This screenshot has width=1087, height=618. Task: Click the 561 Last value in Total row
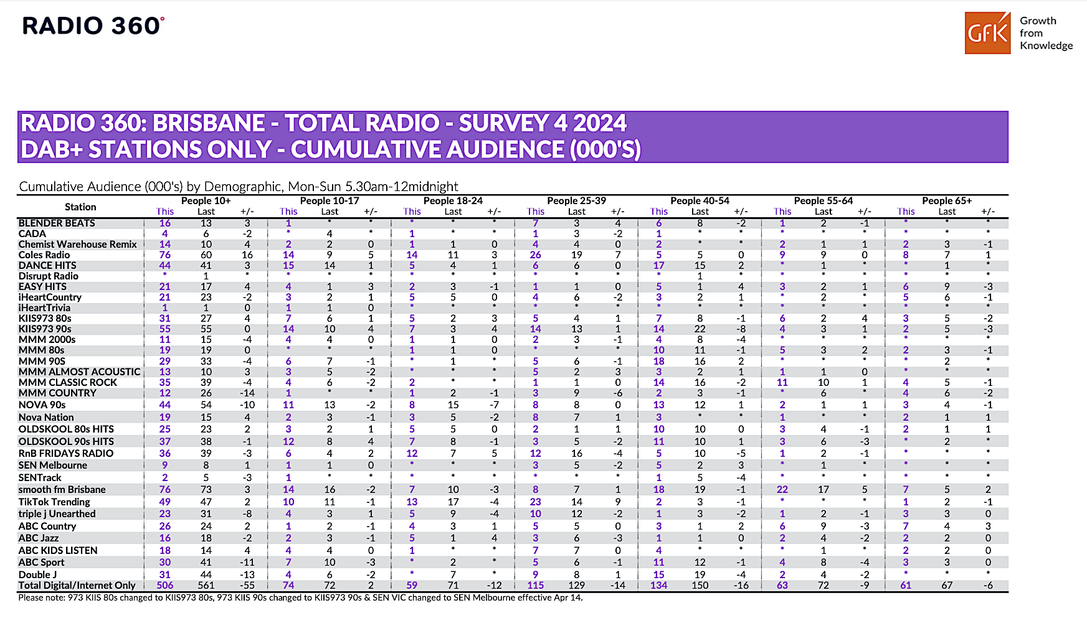click(x=206, y=585)
